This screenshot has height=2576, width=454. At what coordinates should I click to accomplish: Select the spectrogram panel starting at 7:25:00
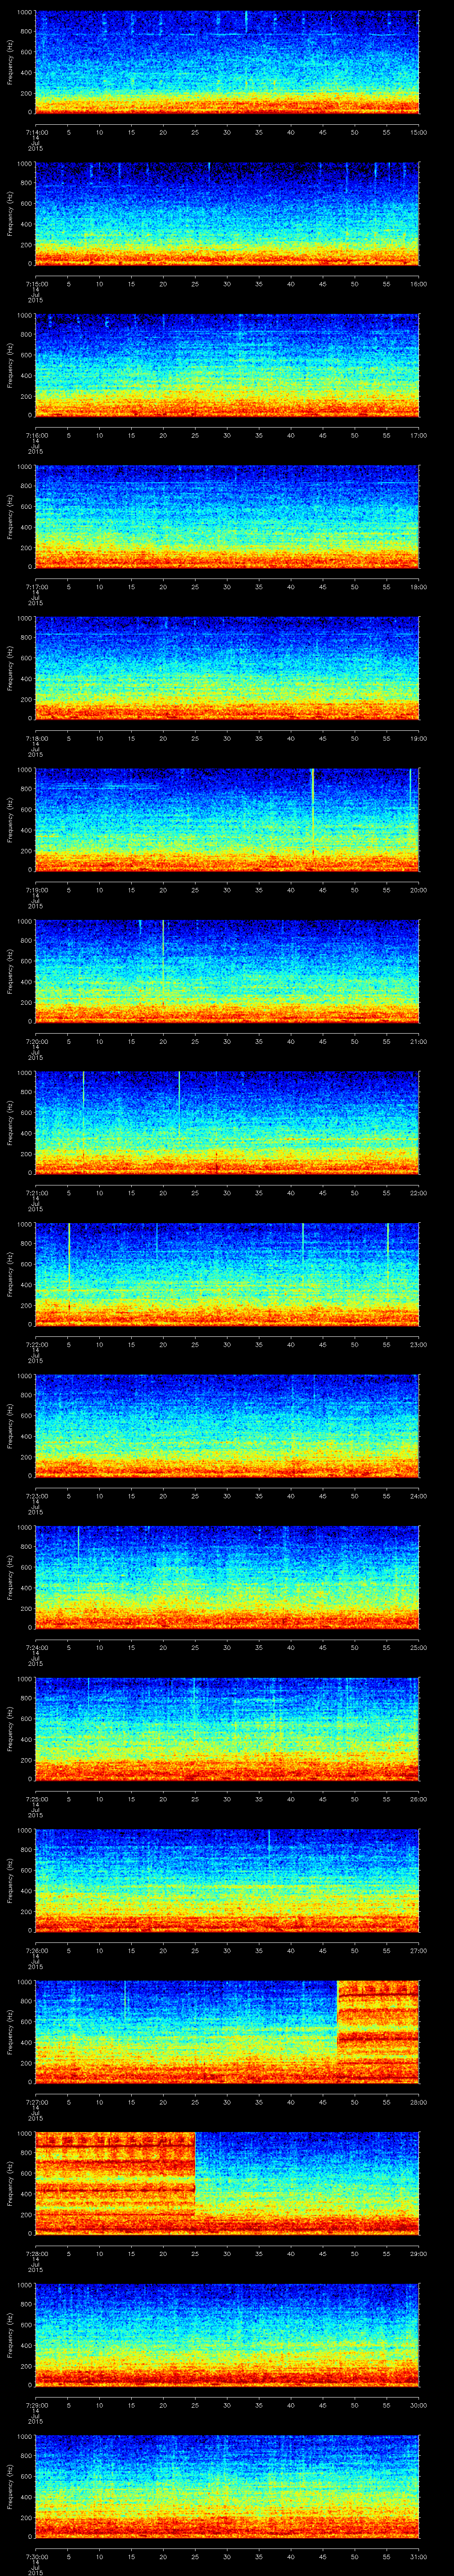(227, 1729)
